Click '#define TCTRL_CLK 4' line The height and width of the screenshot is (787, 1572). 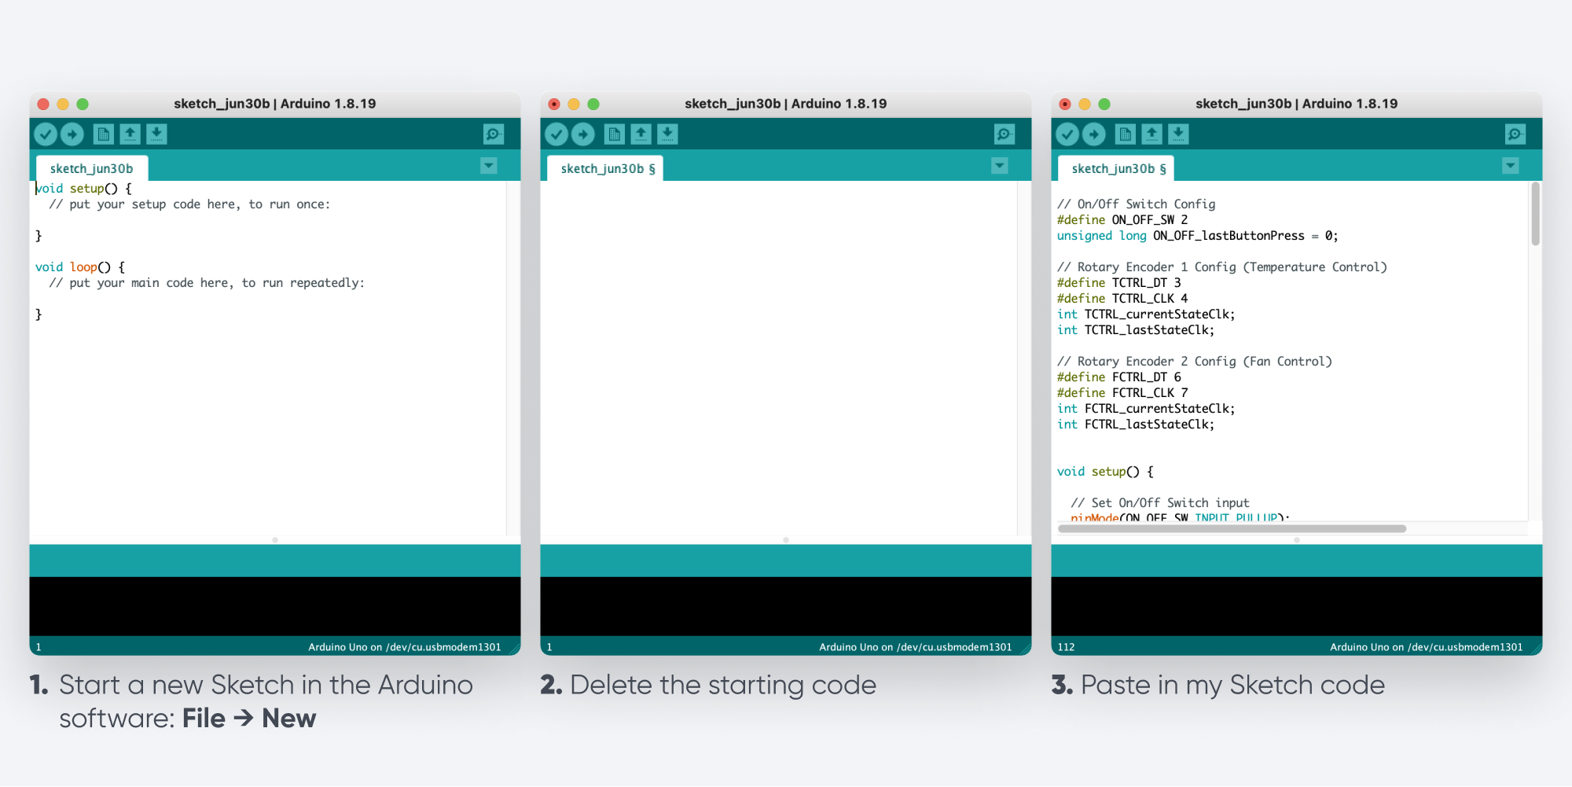click(x=1122, y=299)
